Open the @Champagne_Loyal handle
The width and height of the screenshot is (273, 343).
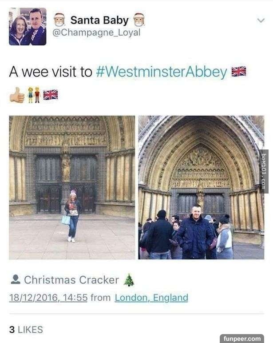click(x=96, y=32)
